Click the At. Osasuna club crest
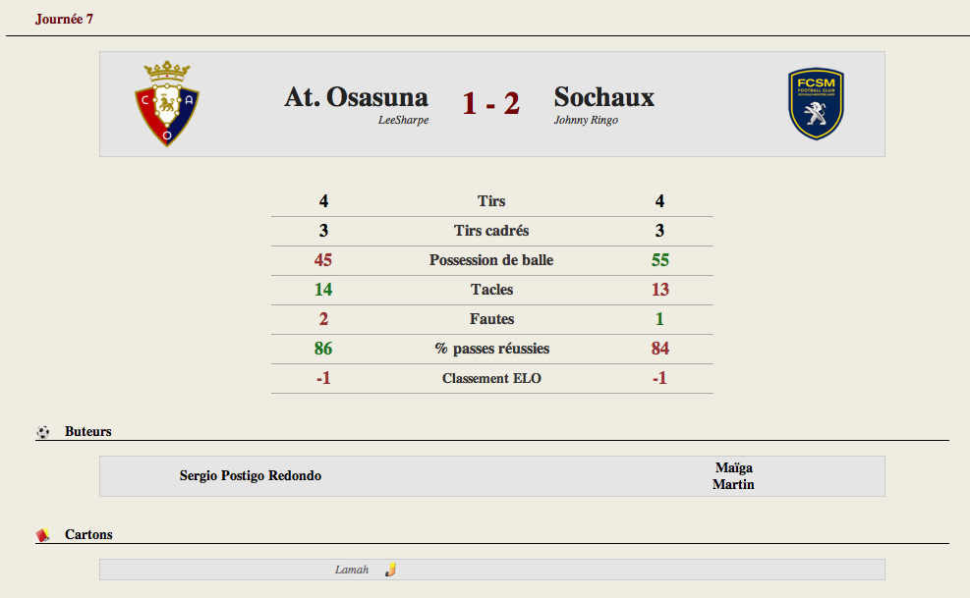 coord(167,104)
